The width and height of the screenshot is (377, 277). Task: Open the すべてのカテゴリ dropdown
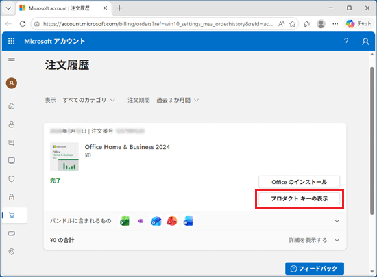(x=89, y=100)
